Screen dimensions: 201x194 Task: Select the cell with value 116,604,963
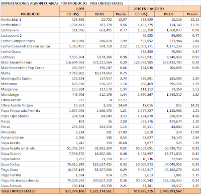point(73,62)
